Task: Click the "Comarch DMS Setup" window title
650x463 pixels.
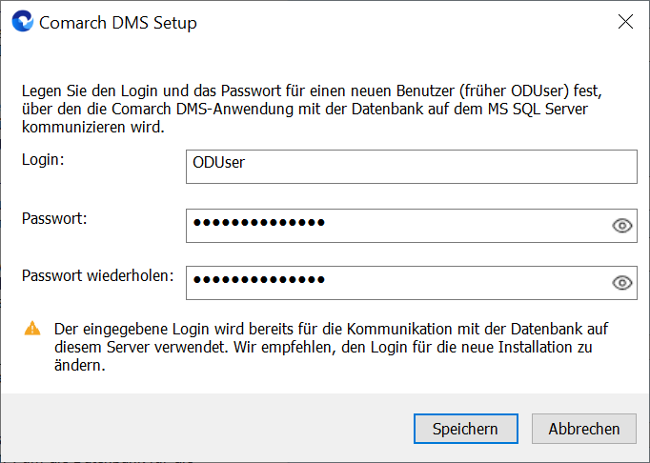Action: tap(118, 22)
